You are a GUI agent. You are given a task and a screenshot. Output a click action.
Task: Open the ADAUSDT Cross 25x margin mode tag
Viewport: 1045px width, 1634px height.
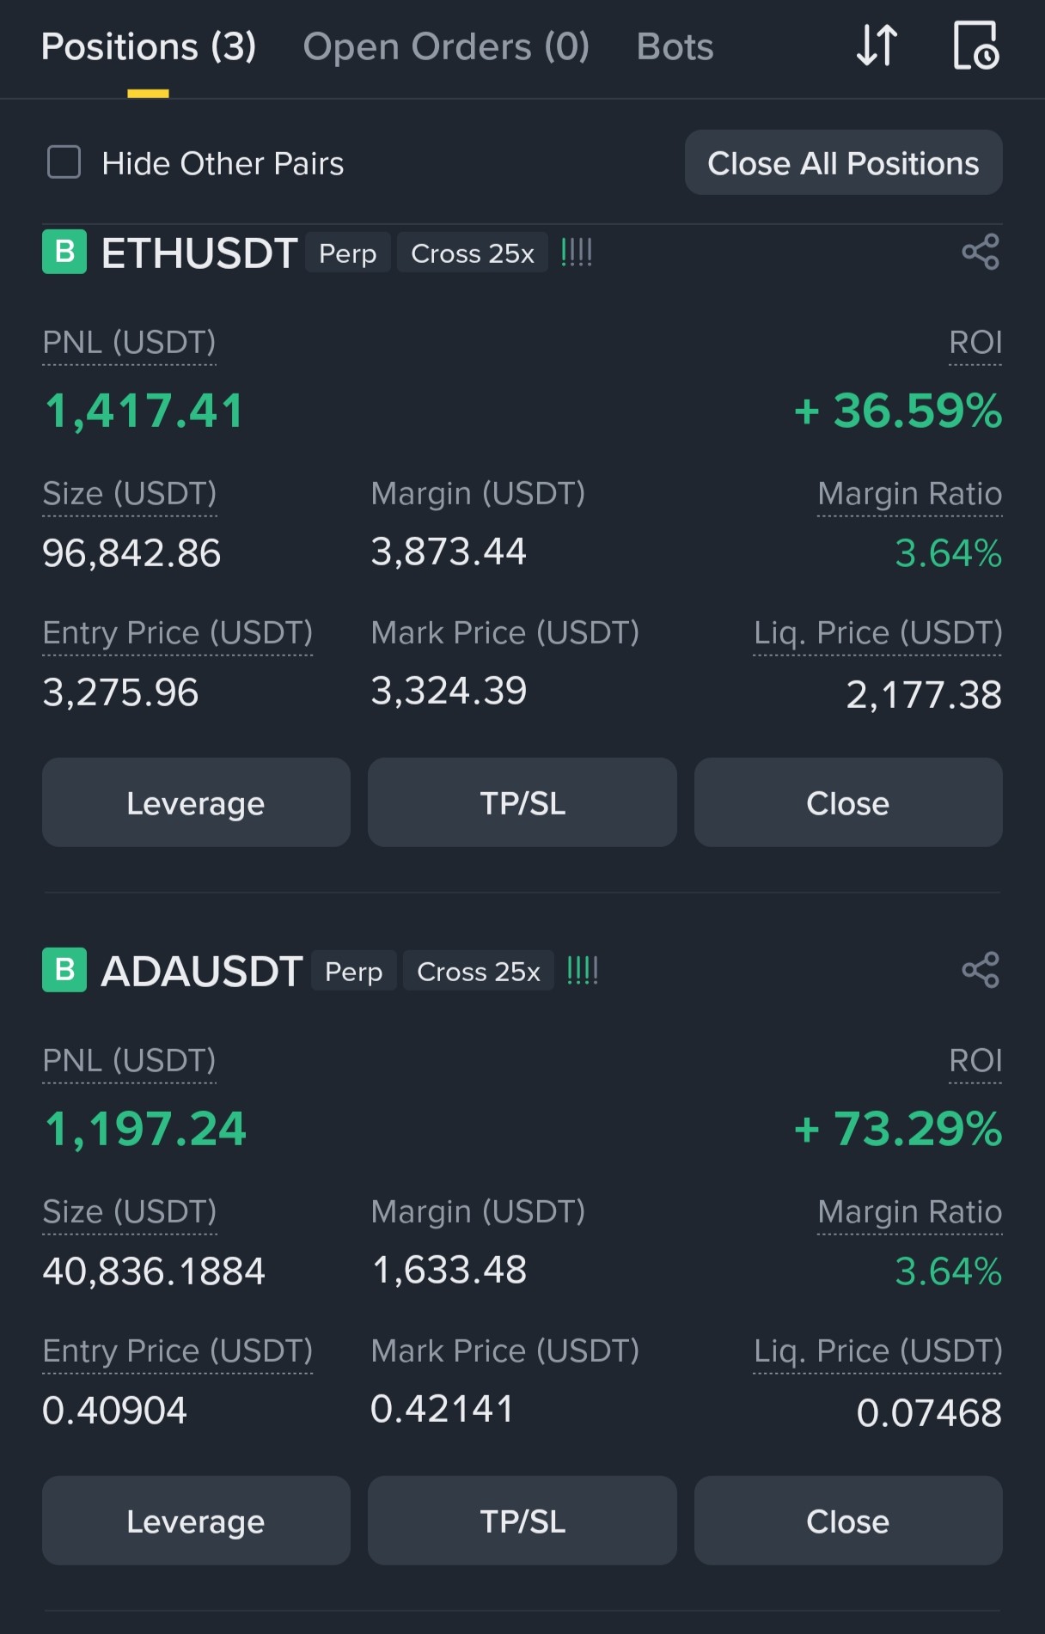coord(479,971)
